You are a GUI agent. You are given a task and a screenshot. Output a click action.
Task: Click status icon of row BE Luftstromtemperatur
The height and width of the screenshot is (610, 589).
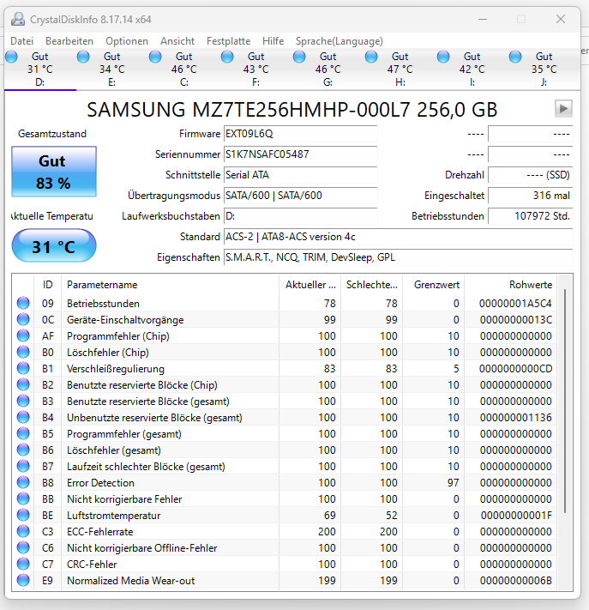(23, 516)
